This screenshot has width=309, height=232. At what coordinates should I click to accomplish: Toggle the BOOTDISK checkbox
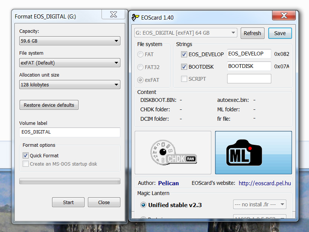[184, 67]
